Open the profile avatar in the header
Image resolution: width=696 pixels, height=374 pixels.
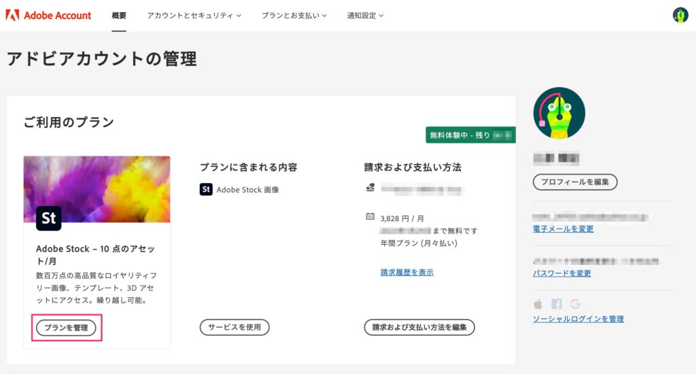tap(680, 15)
